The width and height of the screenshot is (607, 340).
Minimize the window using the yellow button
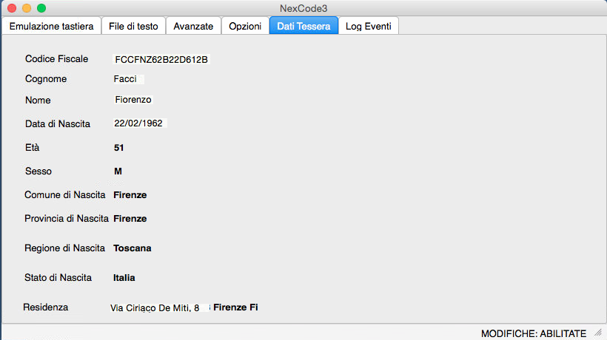27,8
